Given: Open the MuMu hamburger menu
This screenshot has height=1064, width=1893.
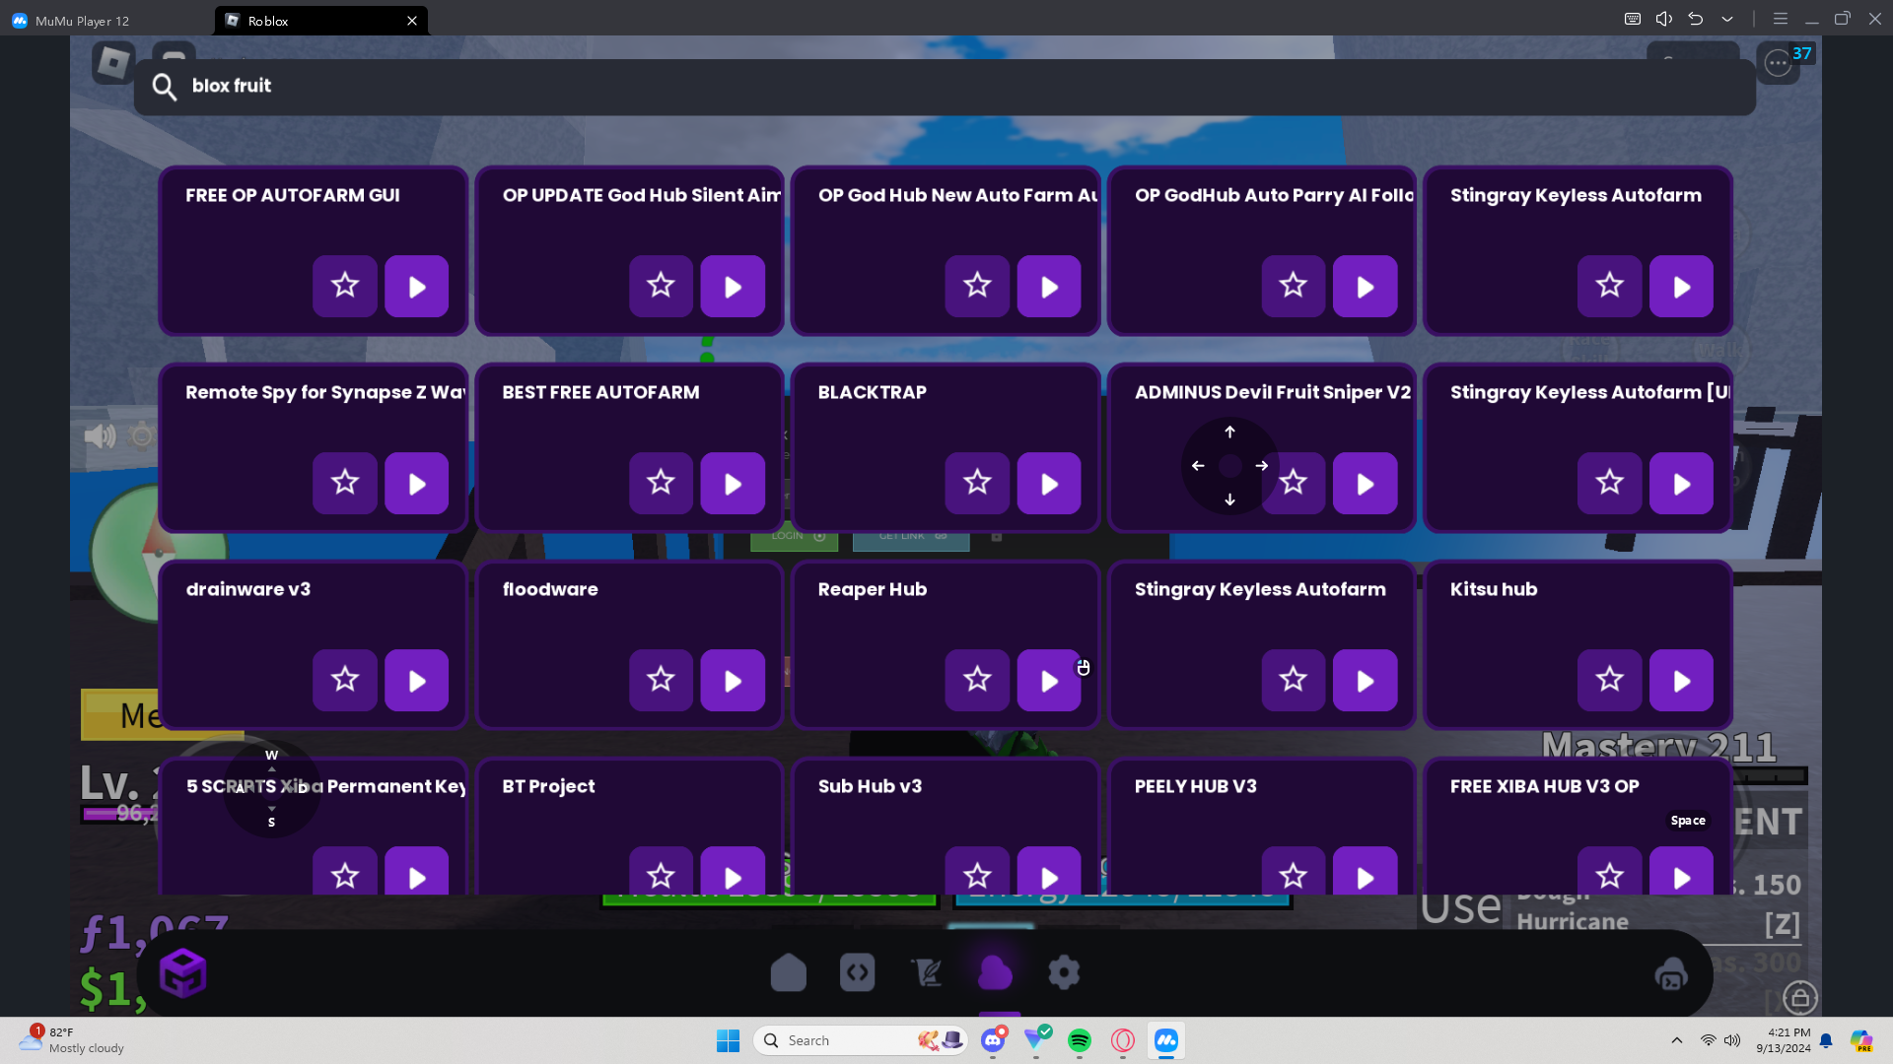Looking at the screenshot, I should pyautogui.click(x=1781, y=19).
